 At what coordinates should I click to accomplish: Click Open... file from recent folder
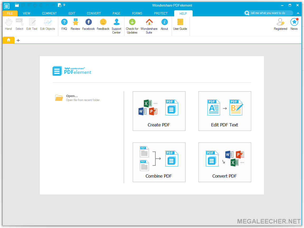point(78,98)
